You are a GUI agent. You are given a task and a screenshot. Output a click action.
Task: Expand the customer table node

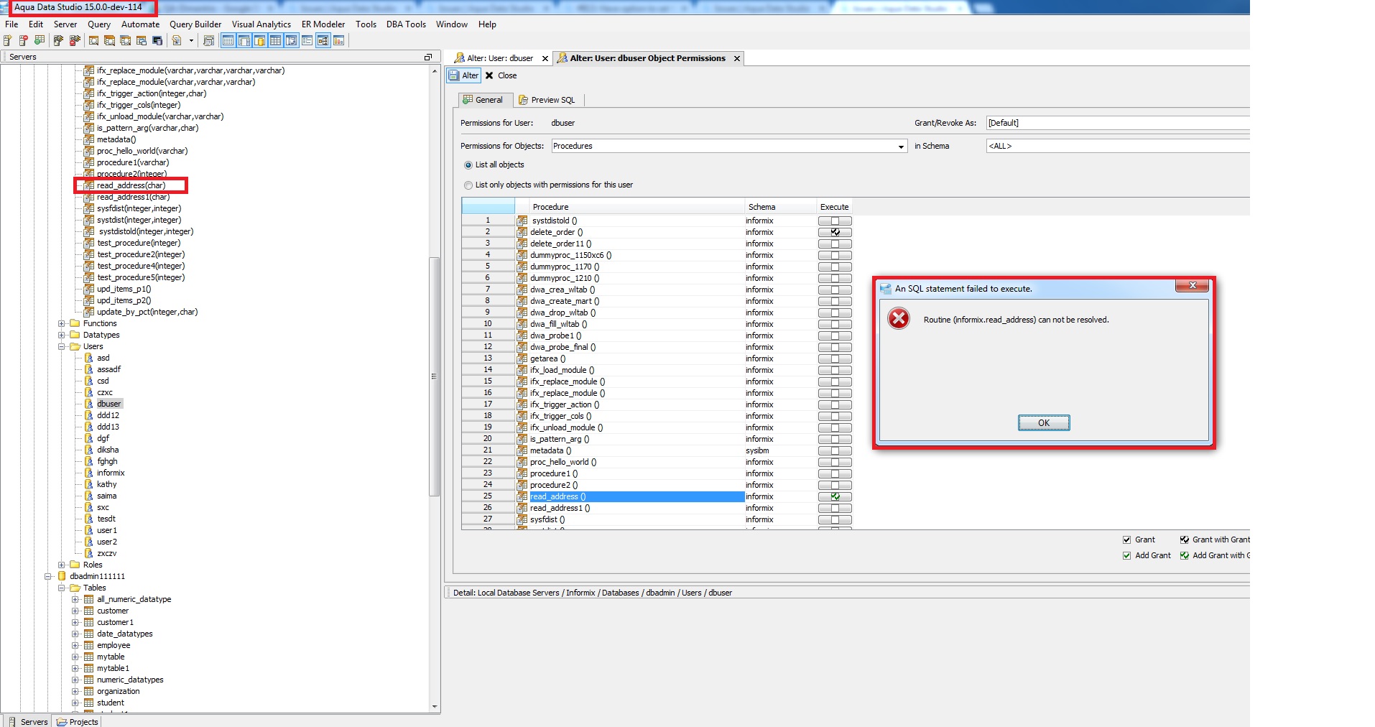(x=75, y=611)
